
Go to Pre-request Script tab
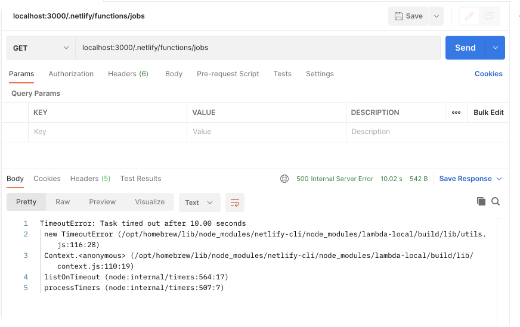[x=228, y=74]
